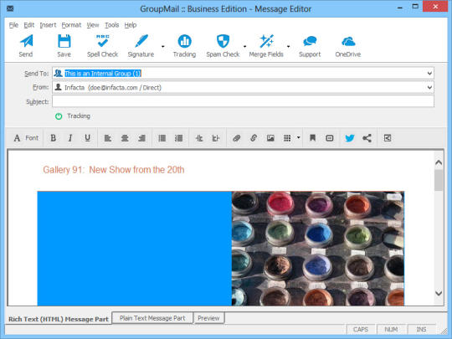Toggle underline formatting
Viewport: 452px width, 339px height.
pyautogui.click(x=87, y=138)
